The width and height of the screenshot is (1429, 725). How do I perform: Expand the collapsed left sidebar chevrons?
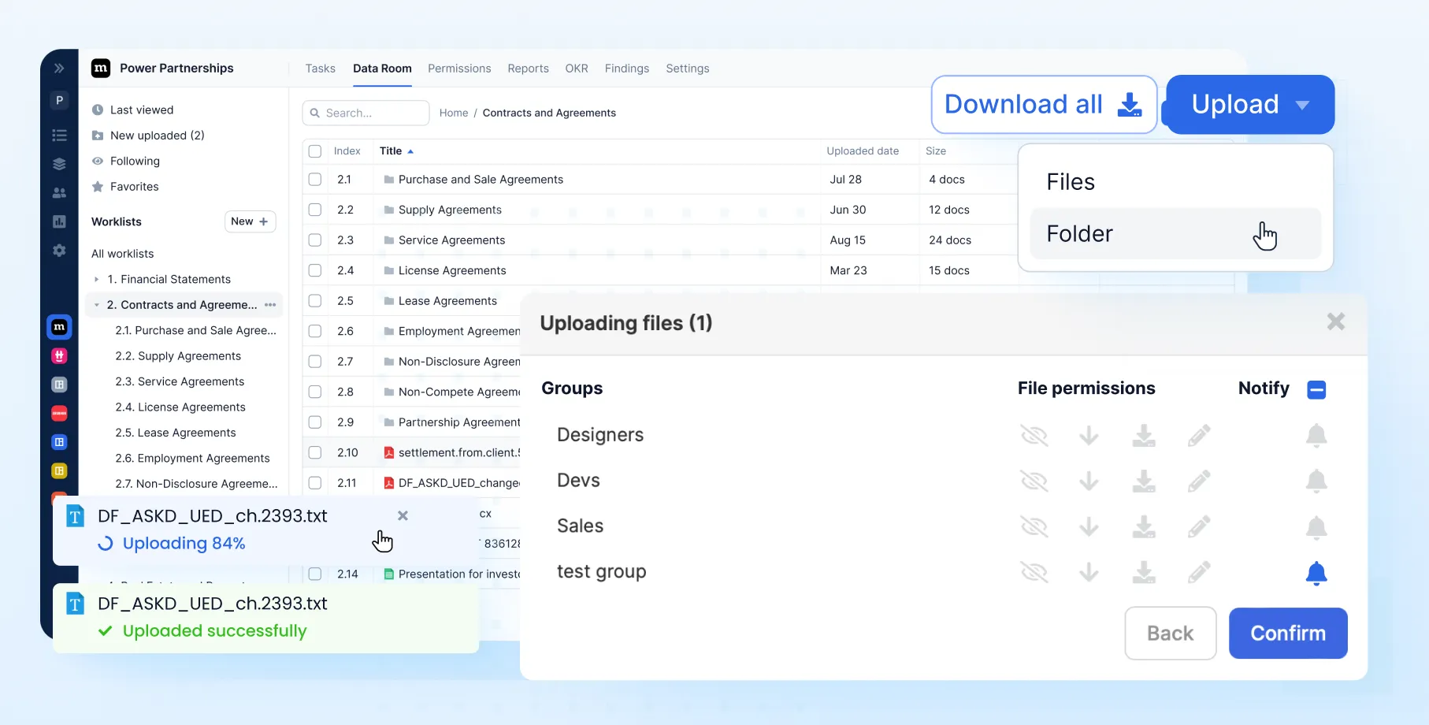[59, 69]
